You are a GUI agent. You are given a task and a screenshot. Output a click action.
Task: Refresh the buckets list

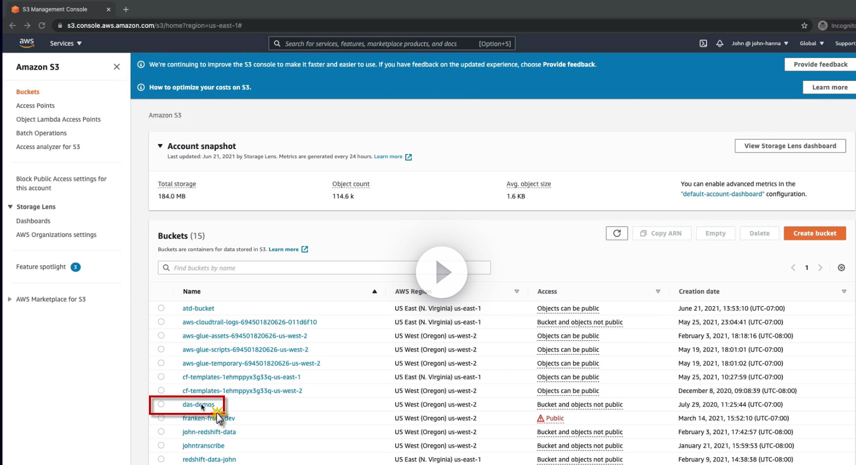(617, 233)
